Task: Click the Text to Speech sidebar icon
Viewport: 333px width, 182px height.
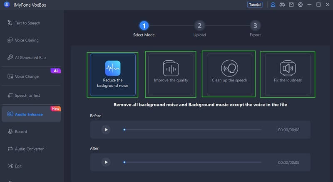Action: coord(10,23)
